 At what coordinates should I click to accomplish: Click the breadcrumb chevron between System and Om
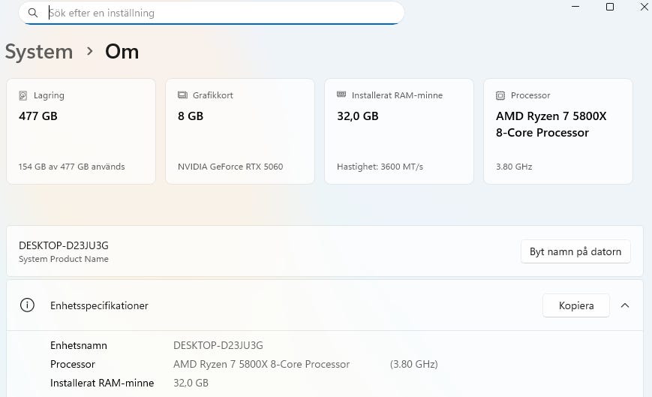(x=89, y=52)
